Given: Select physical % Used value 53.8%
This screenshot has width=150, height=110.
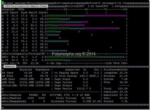Looking at the screenshot, I should pos(28,73).
